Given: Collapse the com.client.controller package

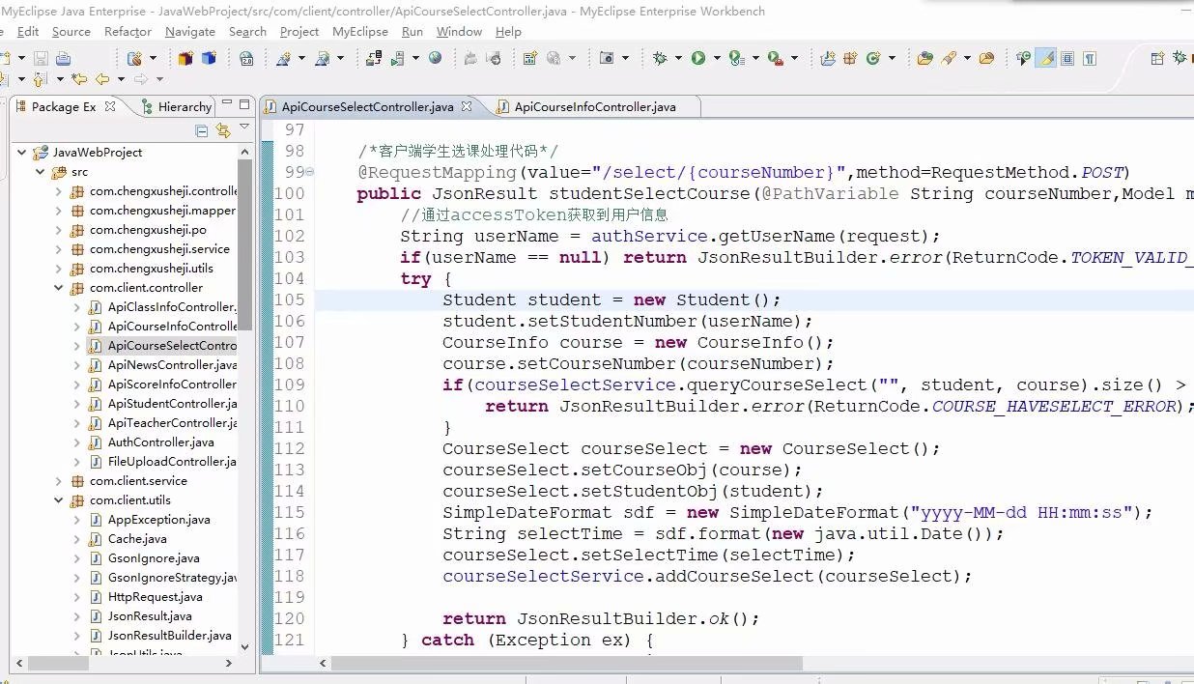Looking at the screenshot, I should tap(59, 287).
